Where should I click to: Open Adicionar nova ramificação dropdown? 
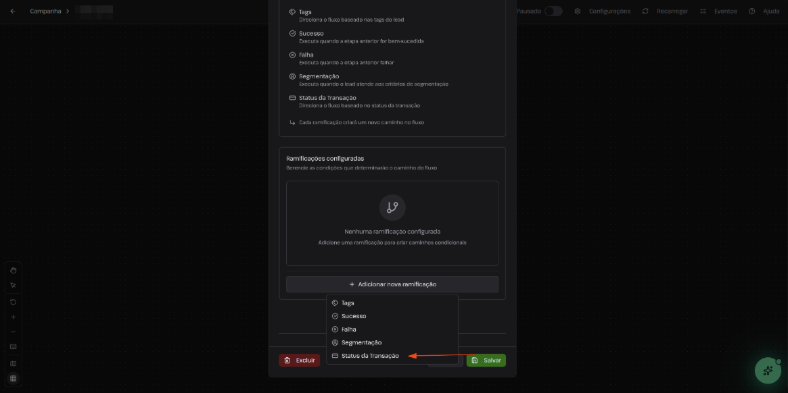(x=392, y=284)
